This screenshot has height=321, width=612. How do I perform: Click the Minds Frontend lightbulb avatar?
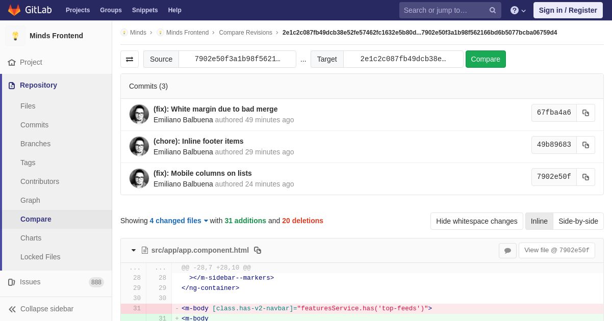[x=15, y=36]
